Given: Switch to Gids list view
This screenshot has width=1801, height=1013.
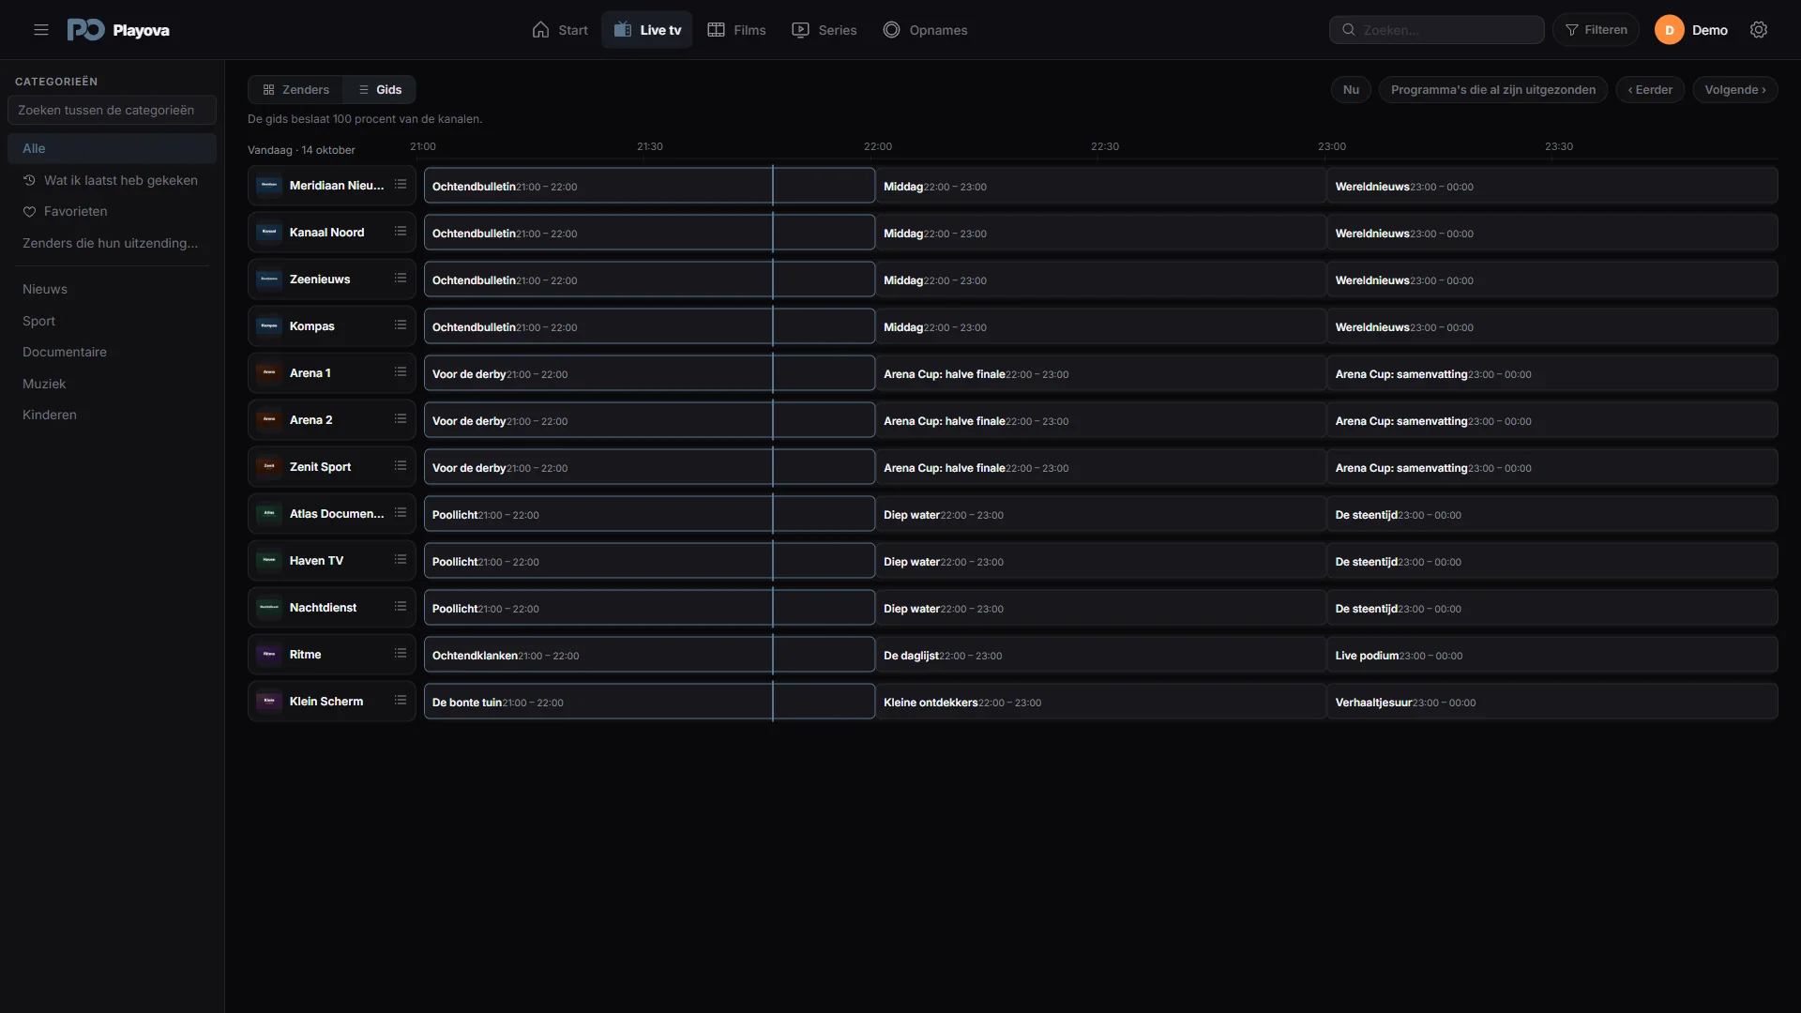Looking at the screenshot, I should pos(380,90).
